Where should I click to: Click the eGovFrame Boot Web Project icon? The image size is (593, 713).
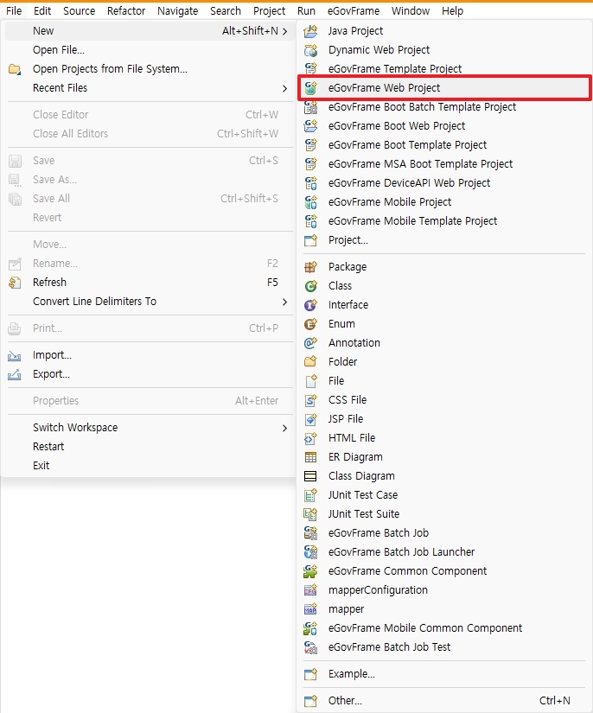(310, 126)
